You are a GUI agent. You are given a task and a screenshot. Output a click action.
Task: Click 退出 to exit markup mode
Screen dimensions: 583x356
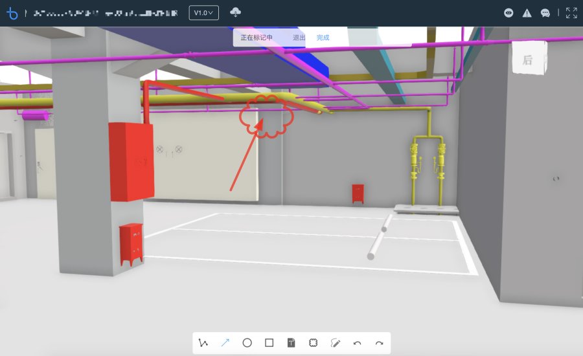(x=299, y=38)
